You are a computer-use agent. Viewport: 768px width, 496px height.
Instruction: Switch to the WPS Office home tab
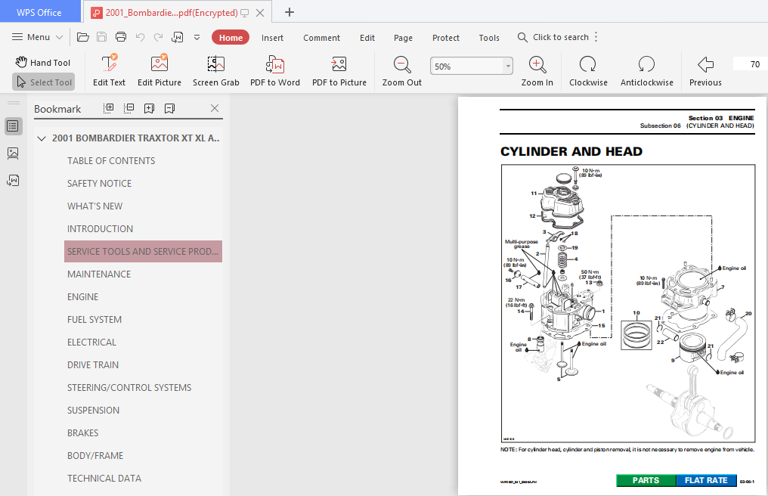(x=39, y=12)
